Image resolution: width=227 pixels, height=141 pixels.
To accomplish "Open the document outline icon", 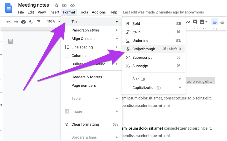I will 11,41.
